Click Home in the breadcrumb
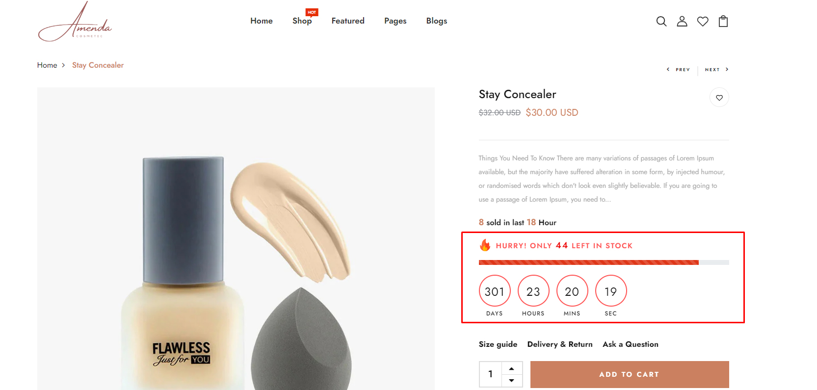Screen dimensions: 817x390 click(47, 65)
